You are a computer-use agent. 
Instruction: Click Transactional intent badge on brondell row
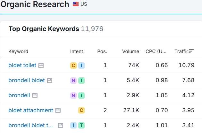pos(81,96)
